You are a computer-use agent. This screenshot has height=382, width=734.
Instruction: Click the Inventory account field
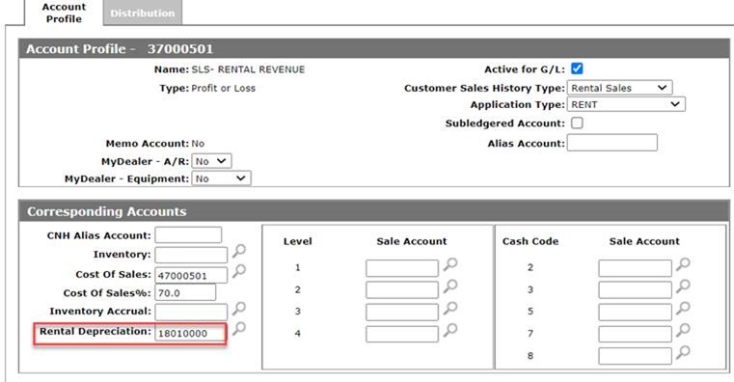point(191,255)
